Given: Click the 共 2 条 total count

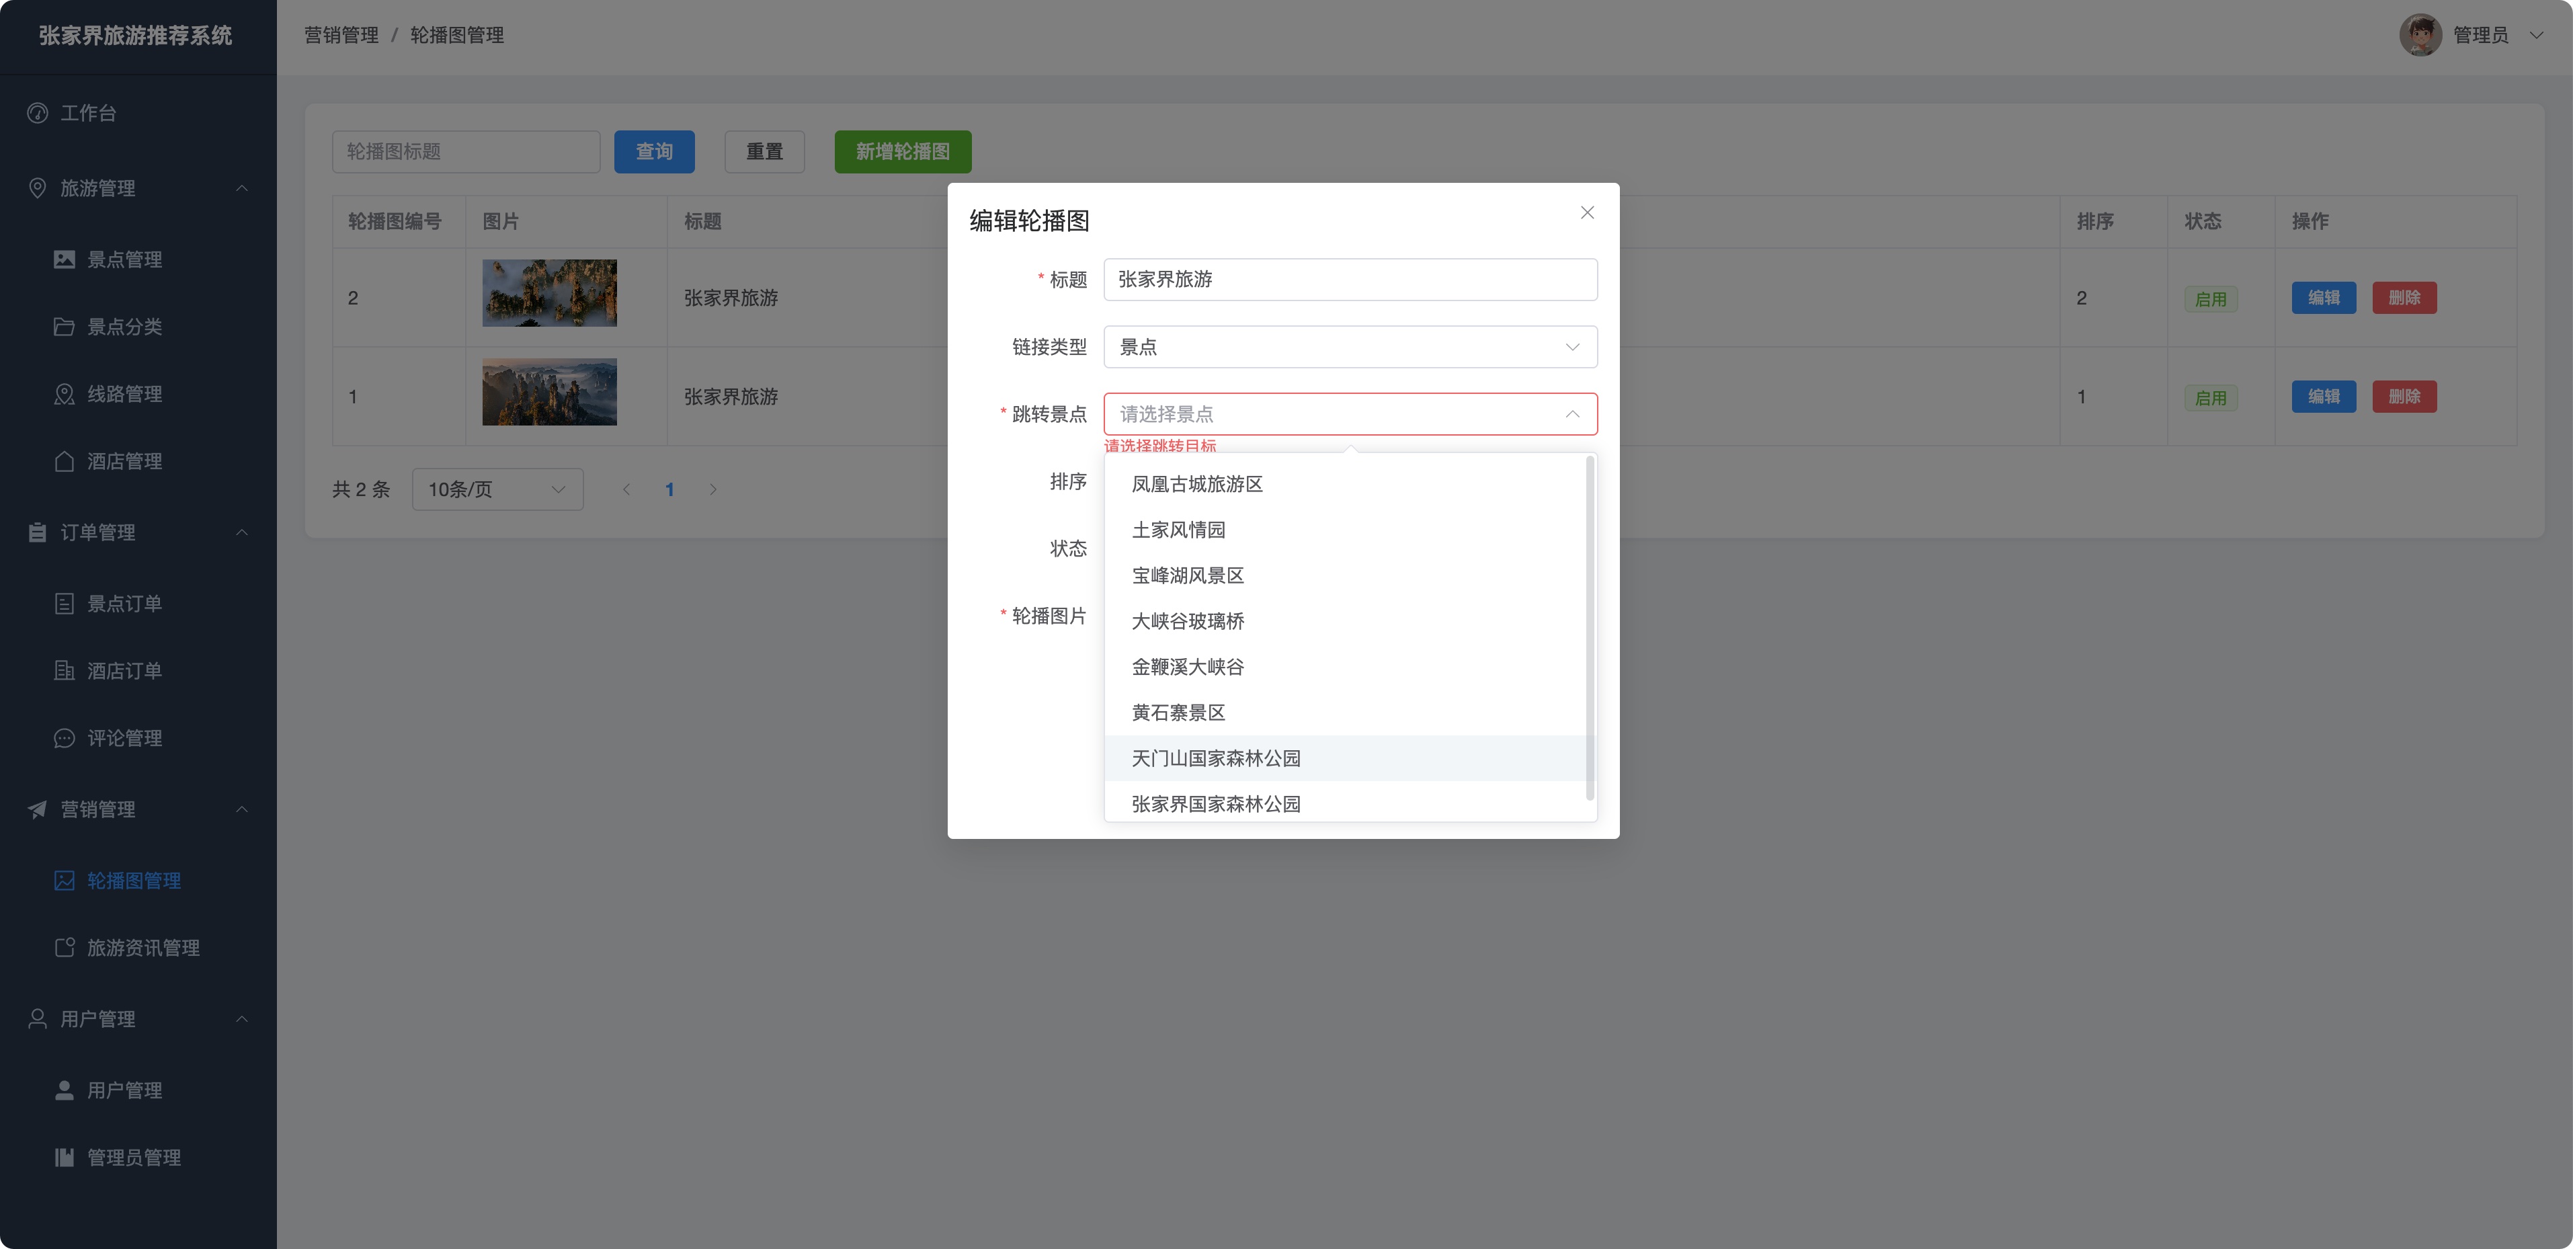Looking at the screenshot, I should [x=360, y=489].
